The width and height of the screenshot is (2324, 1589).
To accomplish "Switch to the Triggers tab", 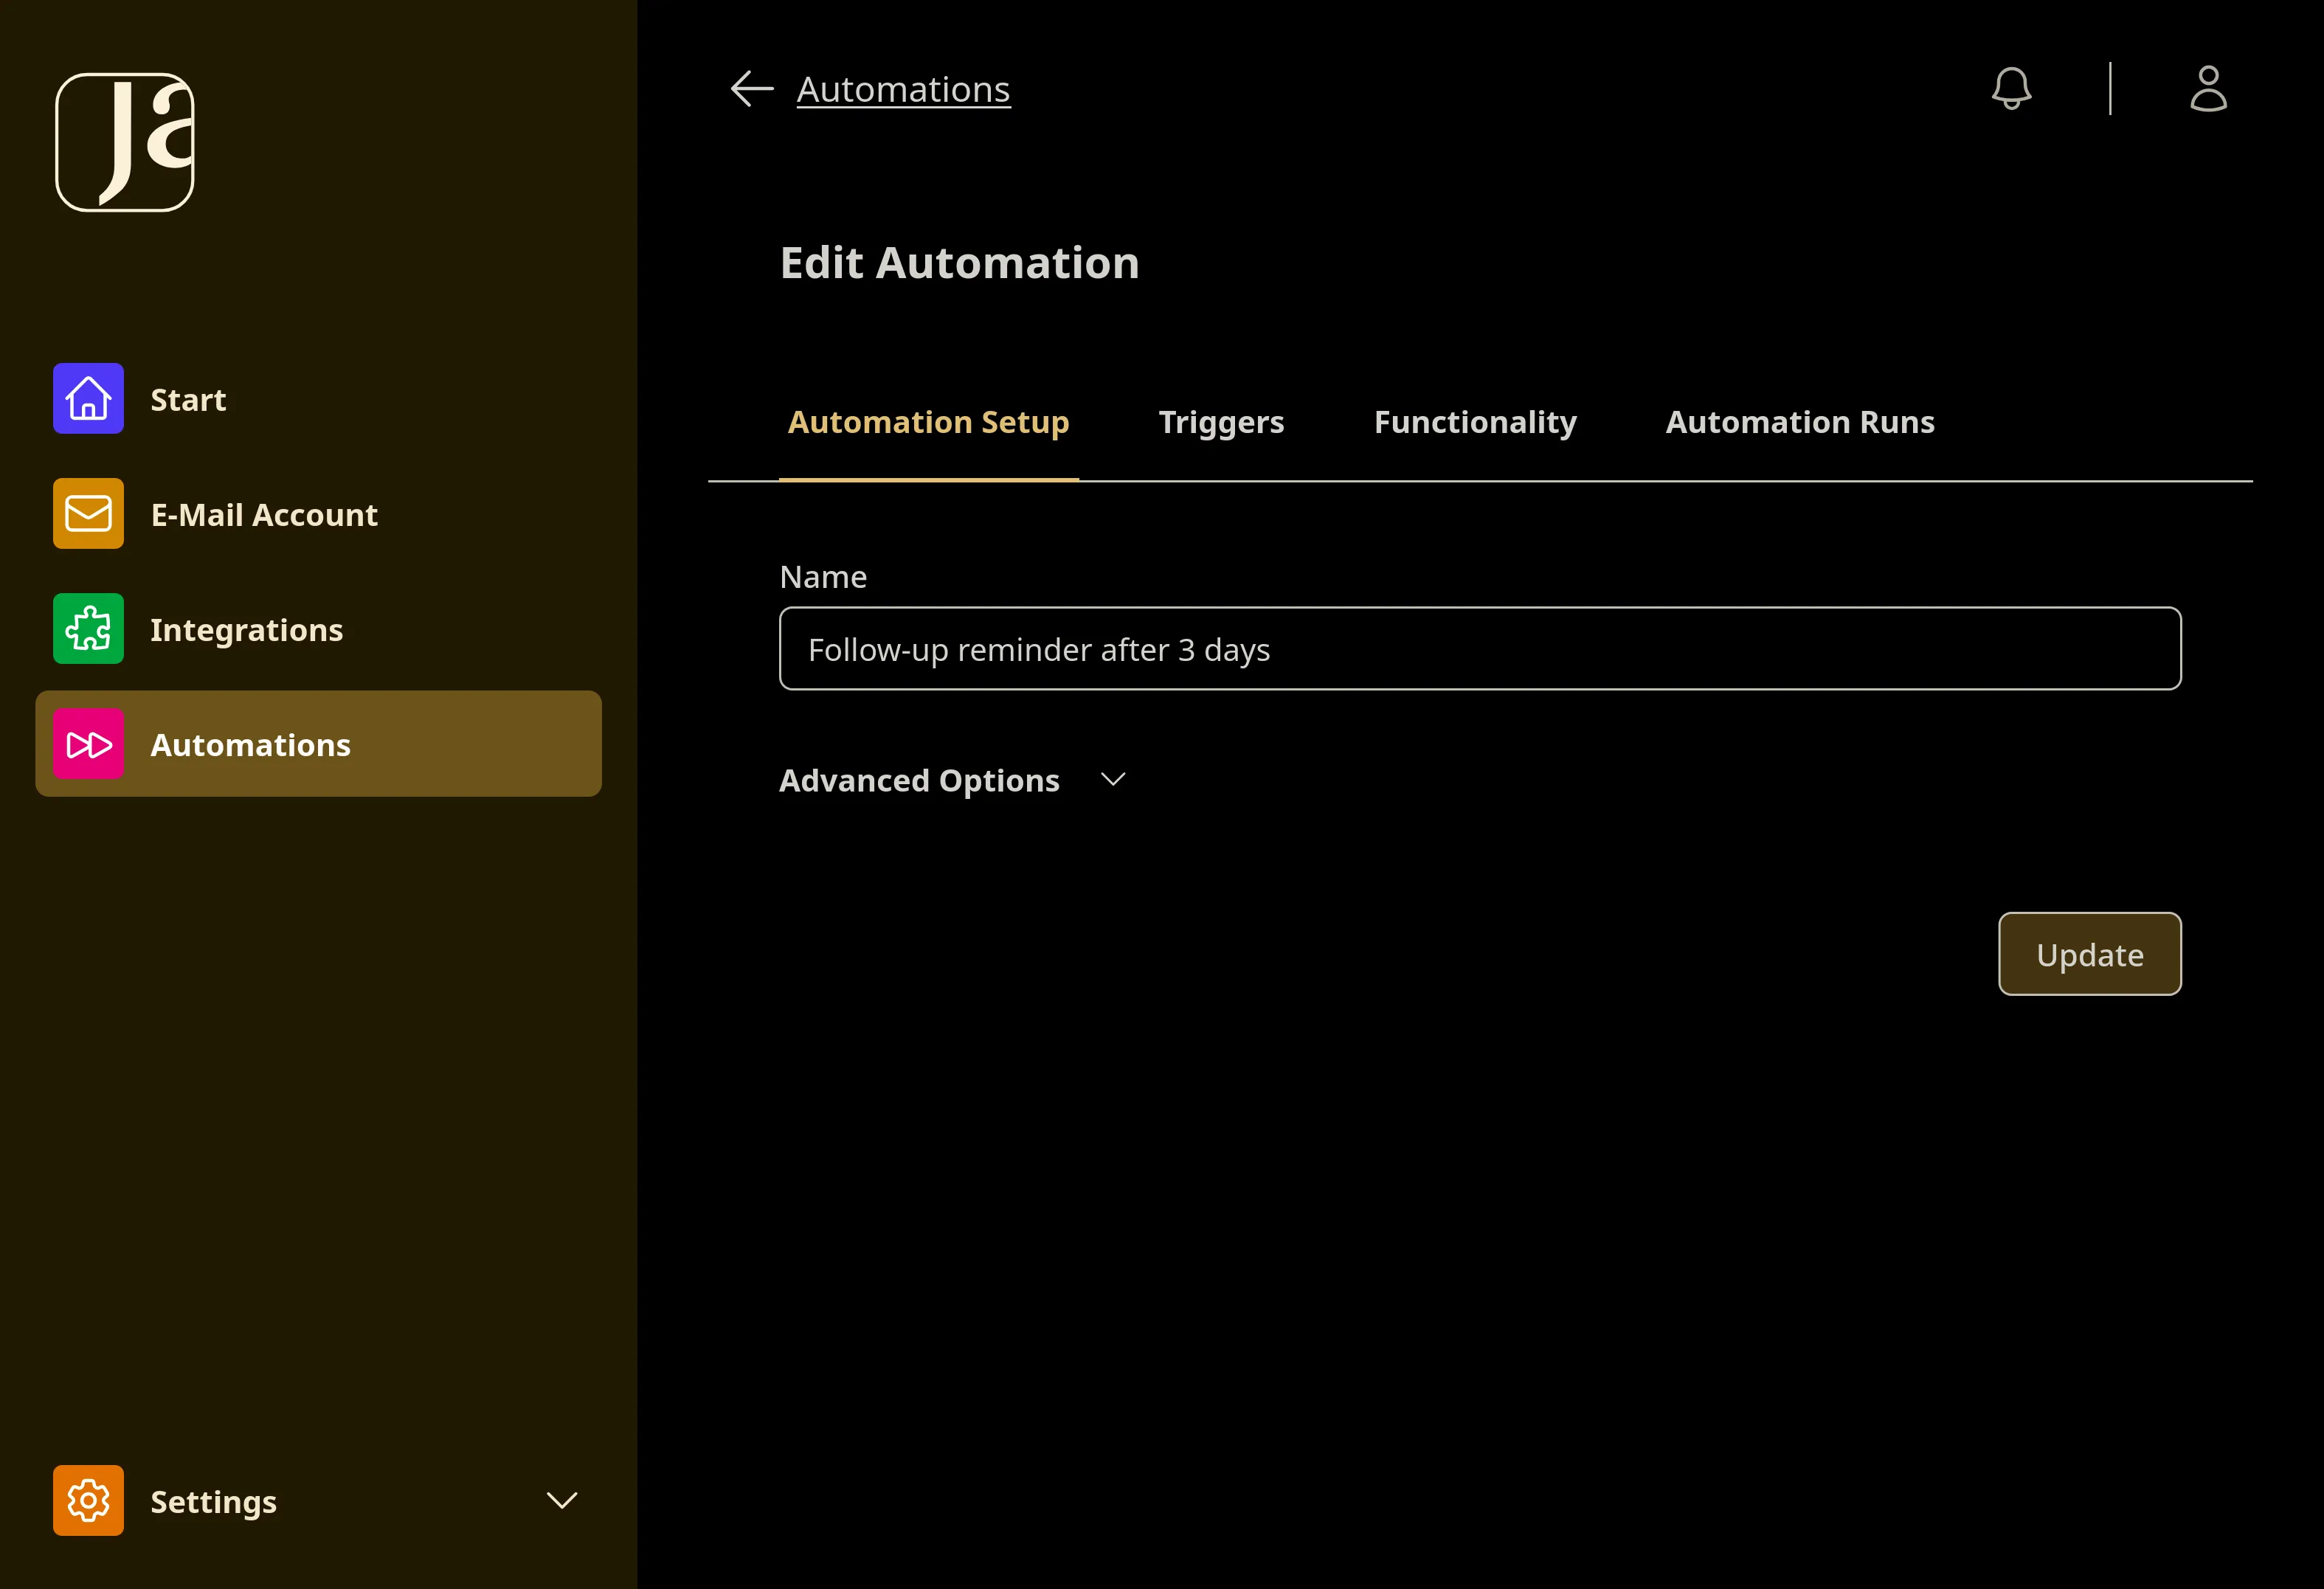I will click(x=1221, y=422).
